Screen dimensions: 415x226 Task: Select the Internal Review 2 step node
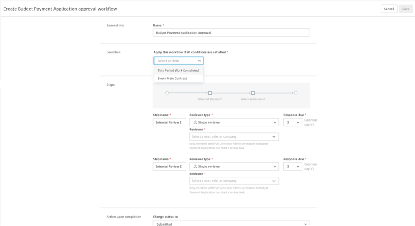253,93
